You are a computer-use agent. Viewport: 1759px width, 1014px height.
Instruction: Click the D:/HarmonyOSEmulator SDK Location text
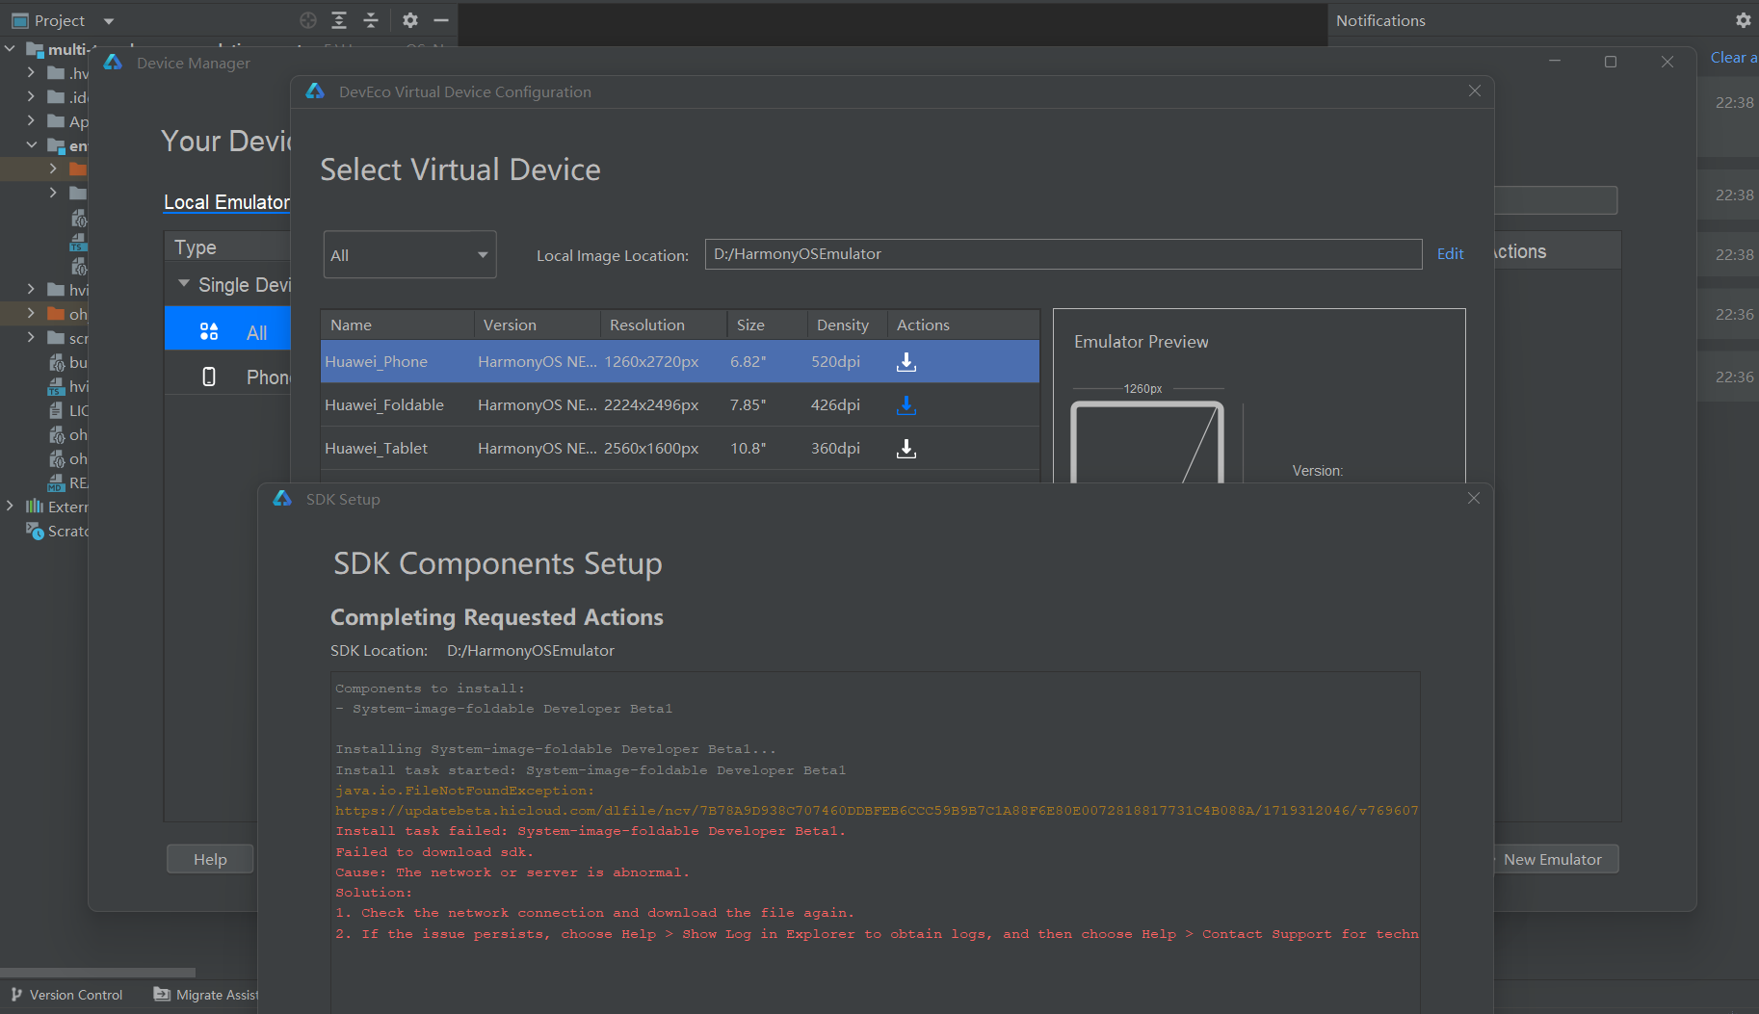coord(531,651)
